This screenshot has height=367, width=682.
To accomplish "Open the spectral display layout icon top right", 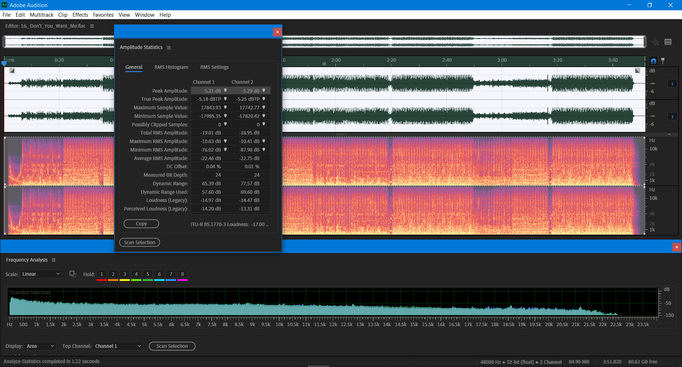I will [668, 42].
